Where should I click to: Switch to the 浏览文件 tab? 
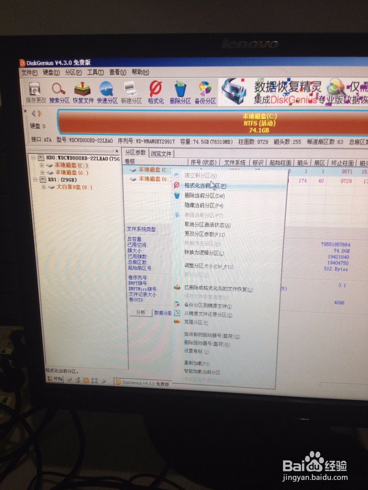161,154
